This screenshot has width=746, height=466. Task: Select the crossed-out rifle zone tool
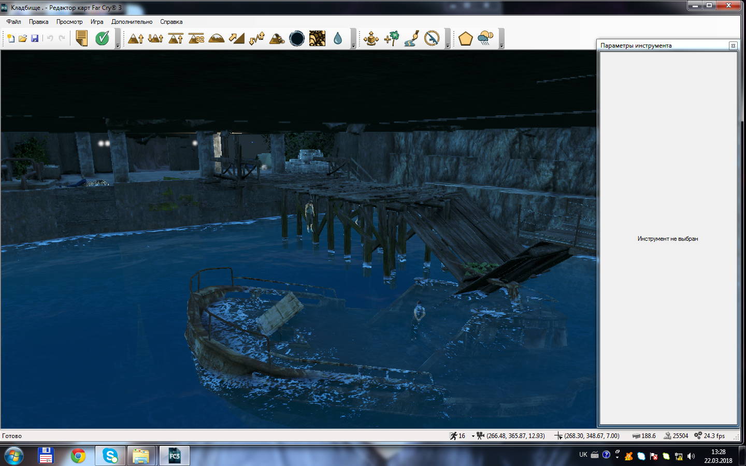click(432, 38)
